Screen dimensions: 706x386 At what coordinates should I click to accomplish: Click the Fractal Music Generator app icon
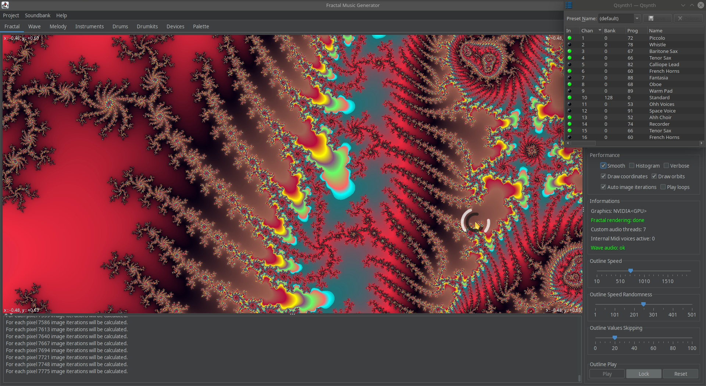click(5, 5)
